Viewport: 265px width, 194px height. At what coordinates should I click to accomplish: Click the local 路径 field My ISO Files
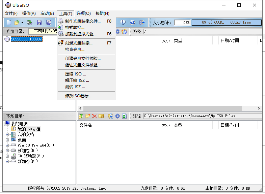pos(203,116)
